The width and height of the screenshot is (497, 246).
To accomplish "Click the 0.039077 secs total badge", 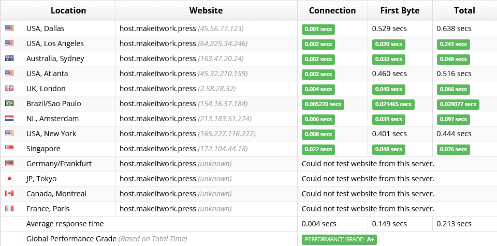I will click(458, 104).
